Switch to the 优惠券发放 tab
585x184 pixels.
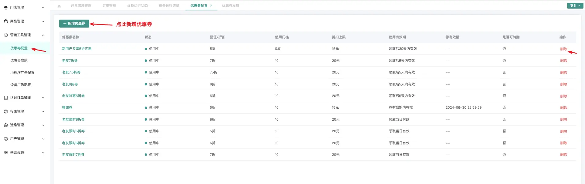point(230,6)
